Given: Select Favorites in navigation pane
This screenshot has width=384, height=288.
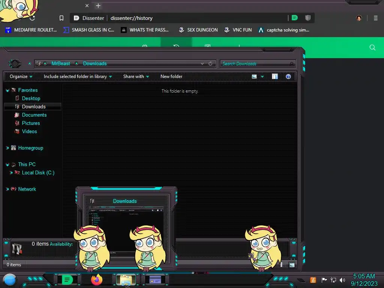Looking at the screenshot, I should pyautogui.click(x=28, y=90).
